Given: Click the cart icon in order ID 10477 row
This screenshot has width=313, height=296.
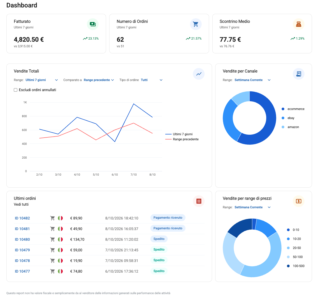Looking at the screenshot, I should tap(53, 271).
